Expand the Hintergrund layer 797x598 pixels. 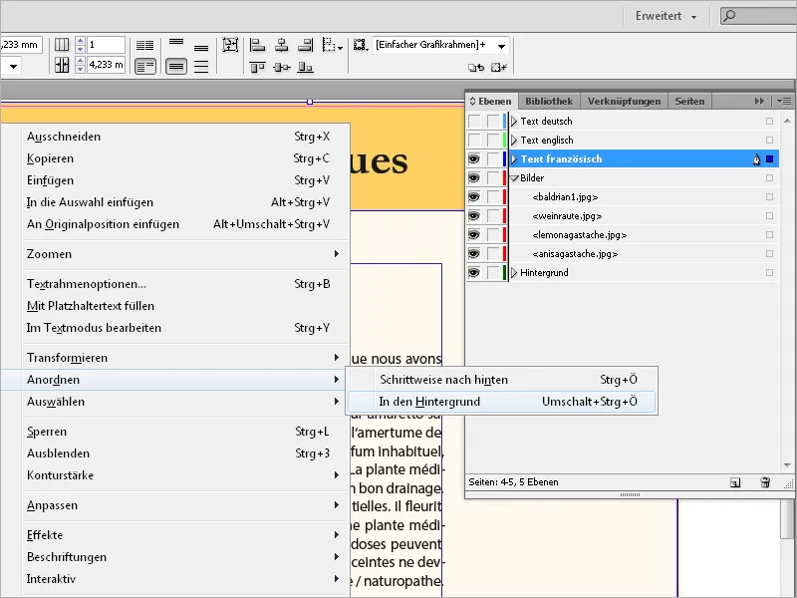point(514,272)
